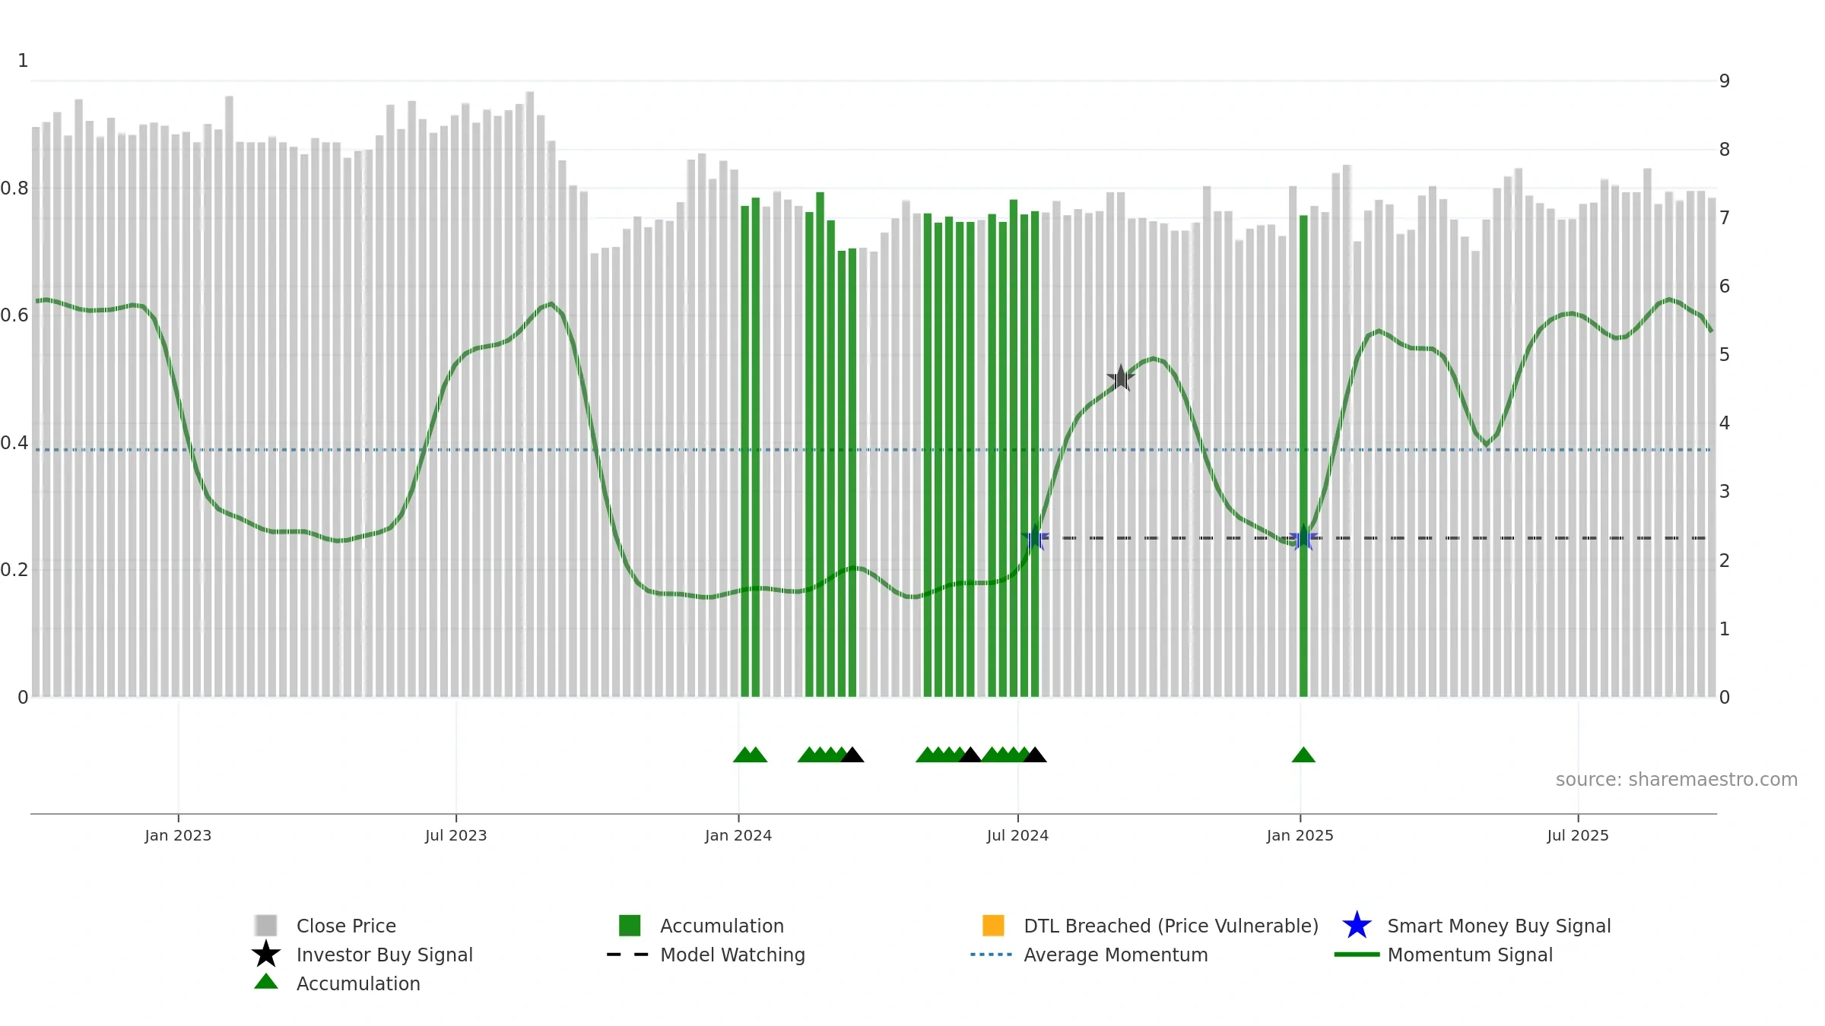Click the green Accumulation triangle legend icon
This screenshot has height=1026, width=1825.
point(266,982)
